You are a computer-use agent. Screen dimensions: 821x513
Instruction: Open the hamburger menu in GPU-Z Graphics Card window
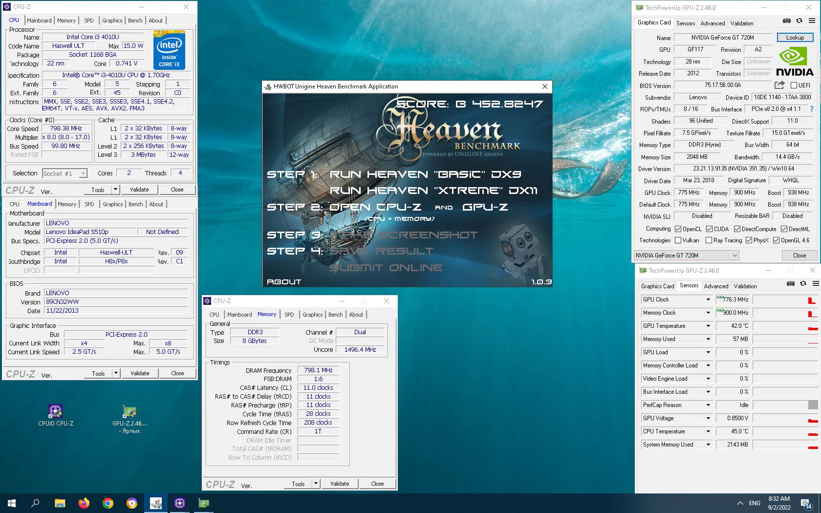(812, 21)
